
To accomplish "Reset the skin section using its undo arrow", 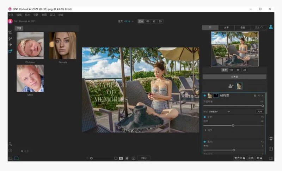I will coord(262,117).
